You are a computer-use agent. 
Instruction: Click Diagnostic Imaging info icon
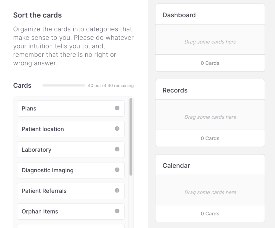[117, 170]
